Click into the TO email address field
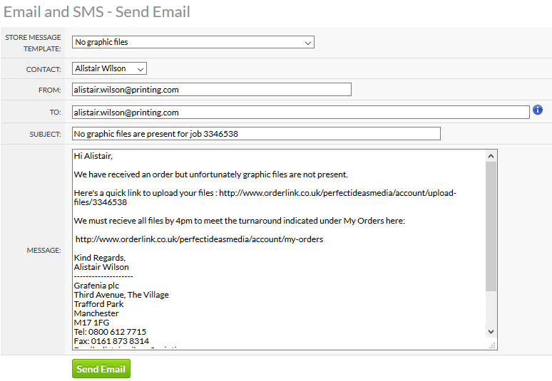This screenshot has width=552, height=381. click(x=301, y=113)
